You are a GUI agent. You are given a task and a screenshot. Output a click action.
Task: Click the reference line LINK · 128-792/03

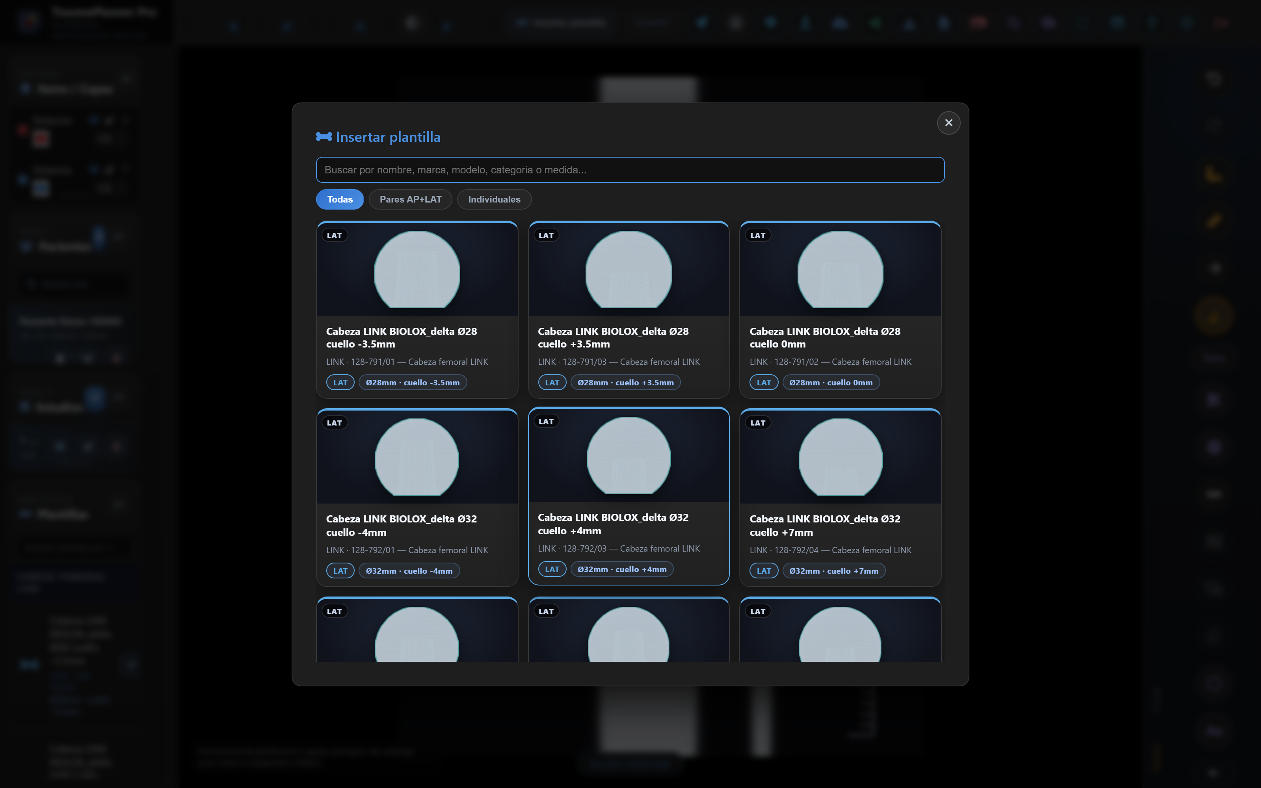point(619,548)
